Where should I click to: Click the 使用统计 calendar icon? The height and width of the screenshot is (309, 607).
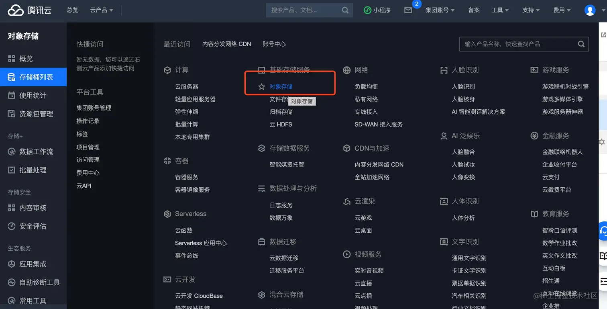click(x=12, y=95)
